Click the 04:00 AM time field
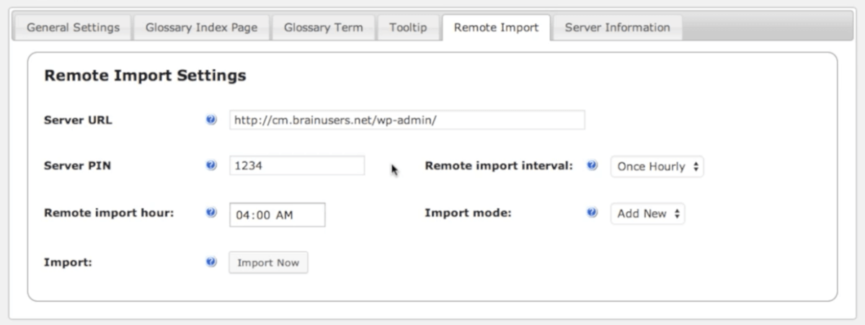Viewport: 865px width, 325px height. (277, 215)
